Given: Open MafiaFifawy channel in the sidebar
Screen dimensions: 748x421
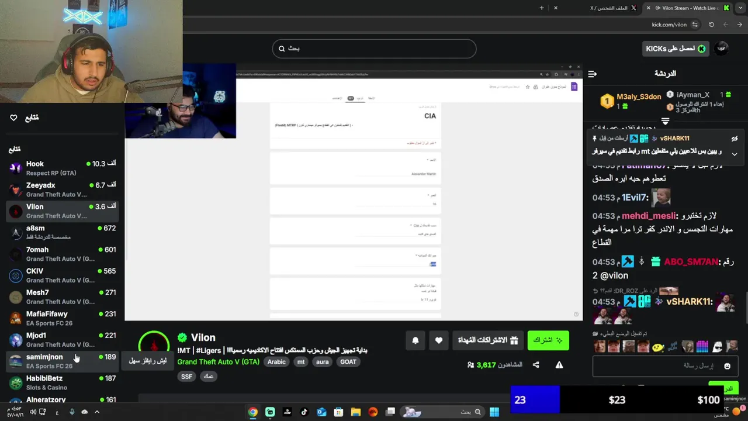Looking at the screenshot, I should click(x=62, y=318).
